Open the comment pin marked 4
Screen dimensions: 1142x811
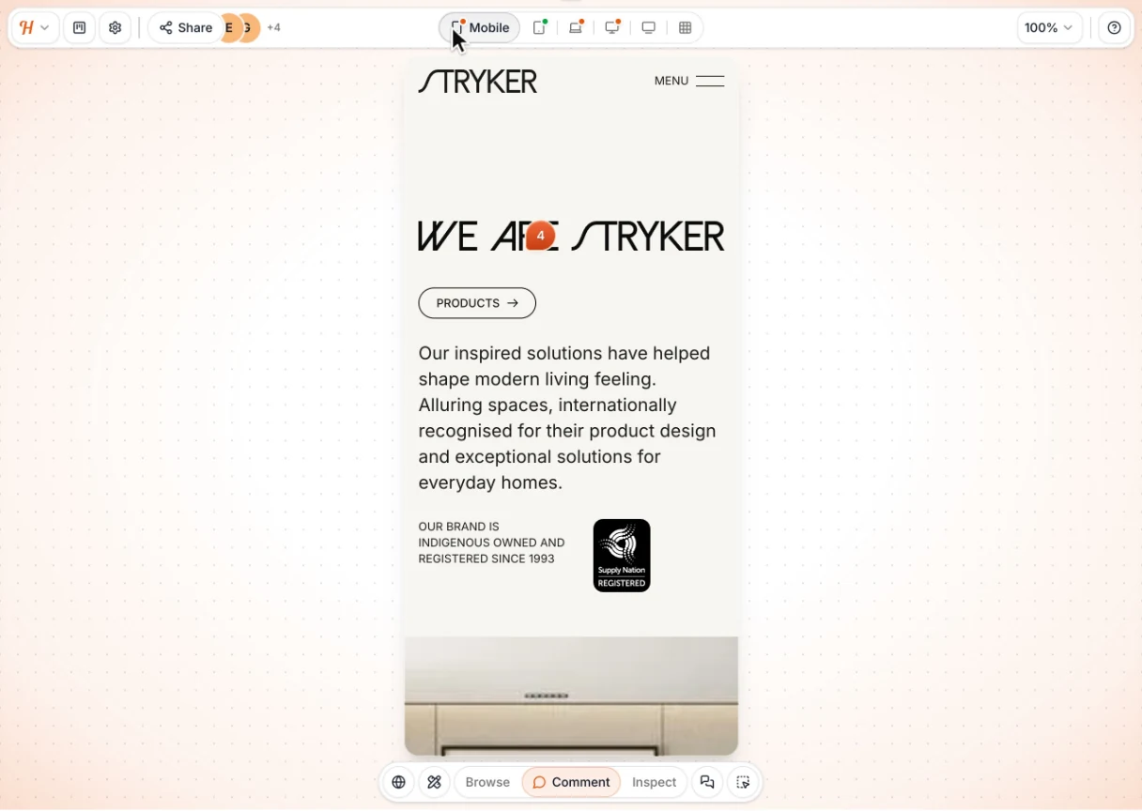tap(540, 236)
